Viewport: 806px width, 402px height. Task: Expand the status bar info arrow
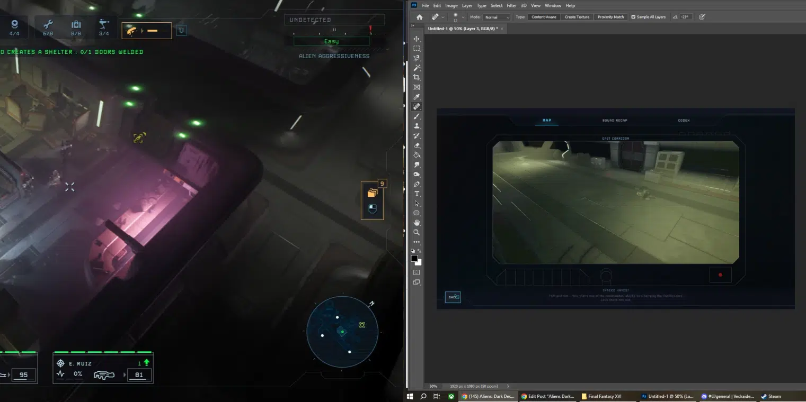point(508,386)
